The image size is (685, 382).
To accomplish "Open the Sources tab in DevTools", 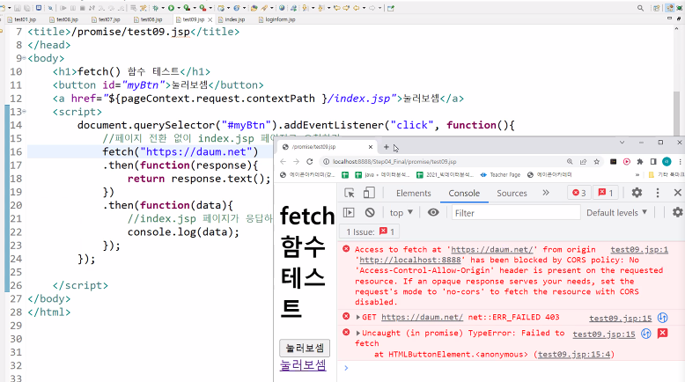I will click(512, 193).
